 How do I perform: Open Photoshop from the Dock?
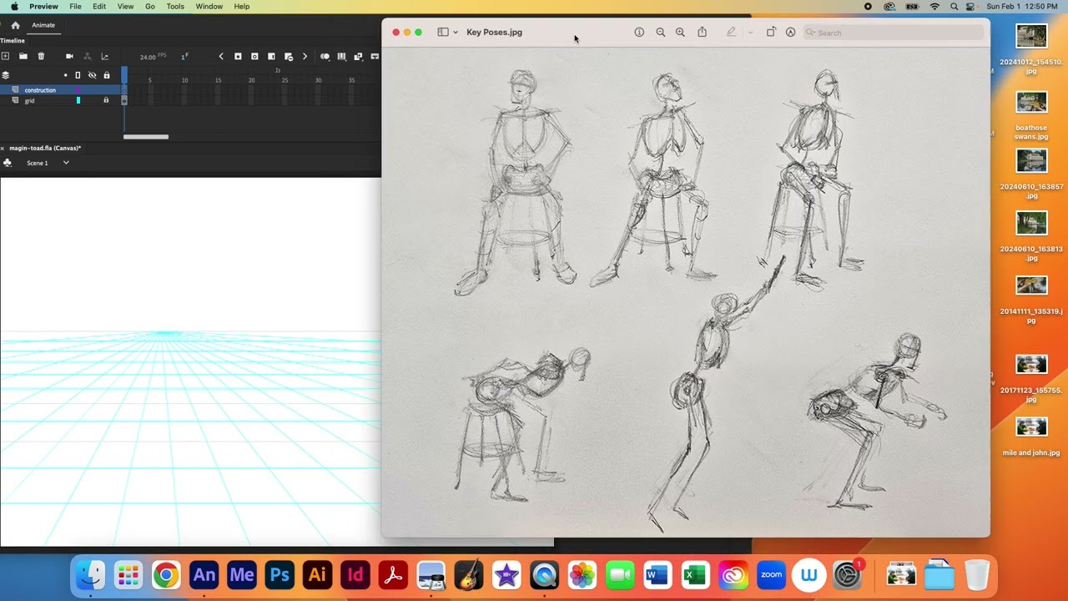pyautogui.click(x=280, y=575)
